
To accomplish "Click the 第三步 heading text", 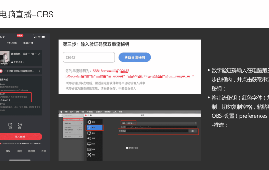I will (96, 44).
